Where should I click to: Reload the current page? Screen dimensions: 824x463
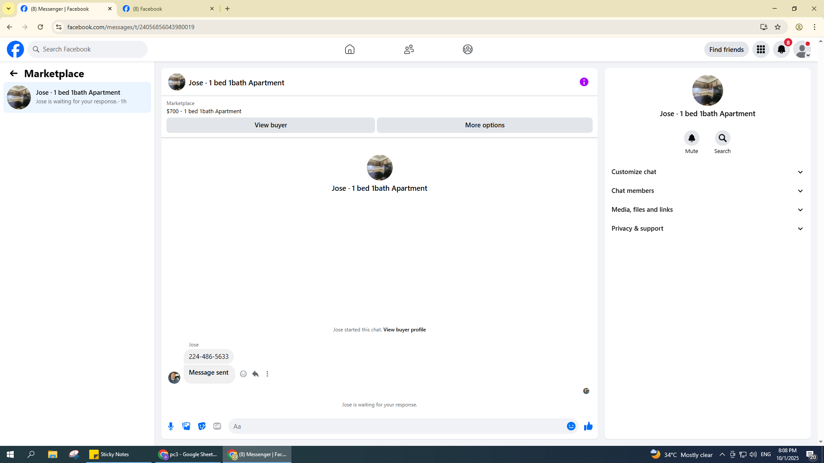coord(40,27)
